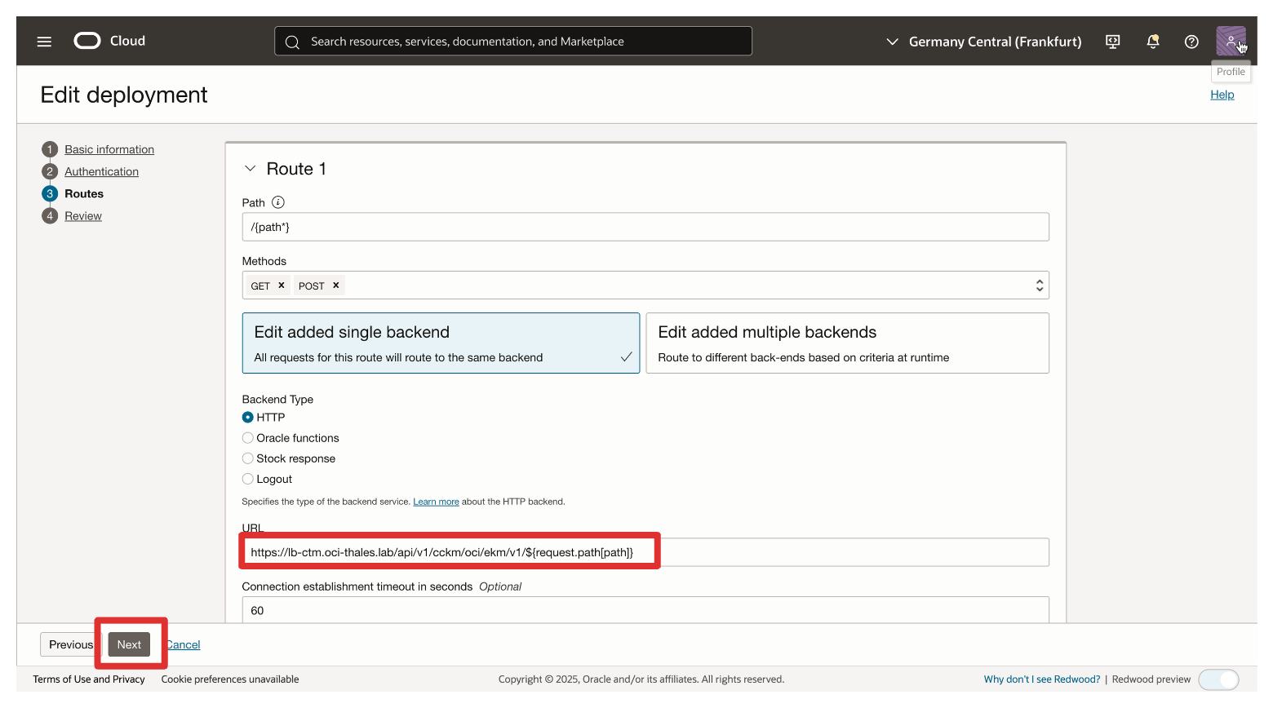This screenshot has width=1273, height=708.
Task: Choose the Logout backend type
Action: pos(248,479)
